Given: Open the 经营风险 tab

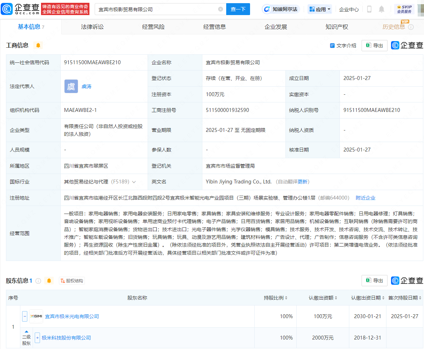Looking at the screenshot, I should coord(153,27).
